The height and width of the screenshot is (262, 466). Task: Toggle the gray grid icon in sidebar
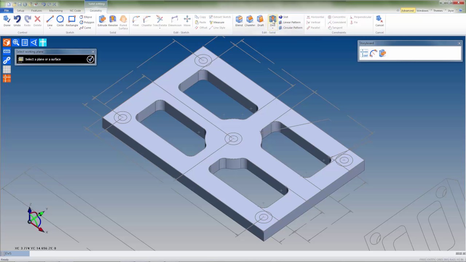pos(7,69)
